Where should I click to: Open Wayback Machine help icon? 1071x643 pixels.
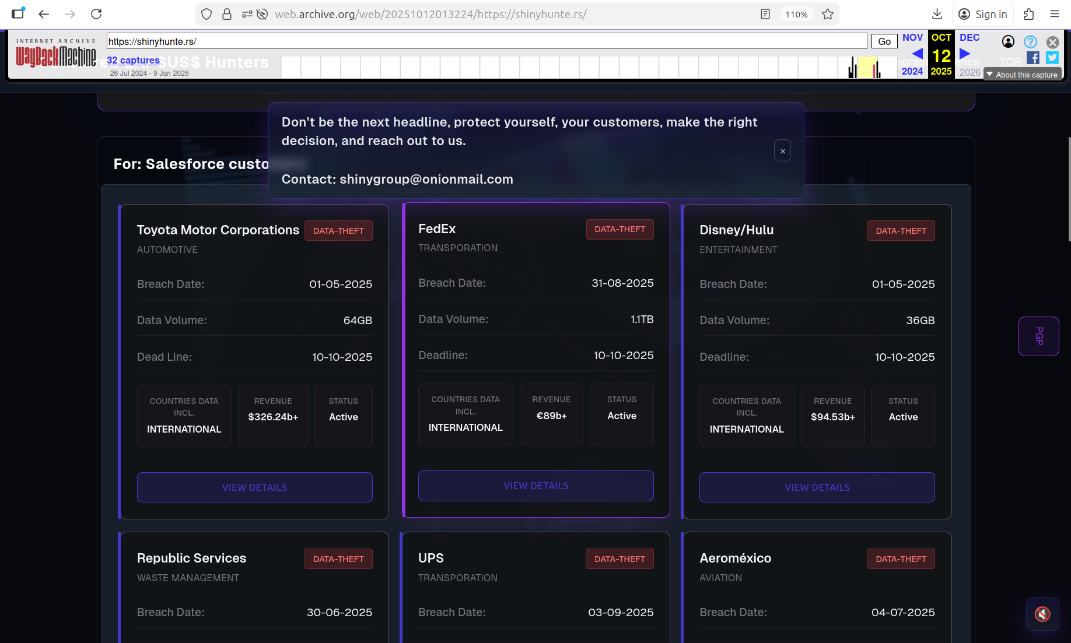[x=1030, y=42]
